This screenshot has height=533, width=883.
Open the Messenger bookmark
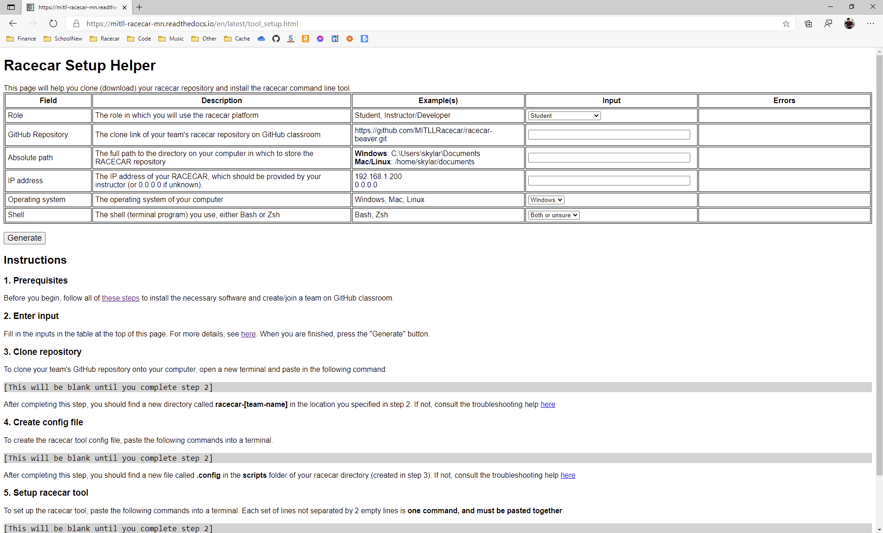(320, 39)
